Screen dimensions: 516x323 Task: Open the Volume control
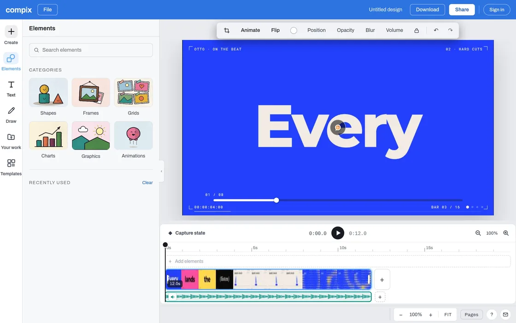(394, 30)
